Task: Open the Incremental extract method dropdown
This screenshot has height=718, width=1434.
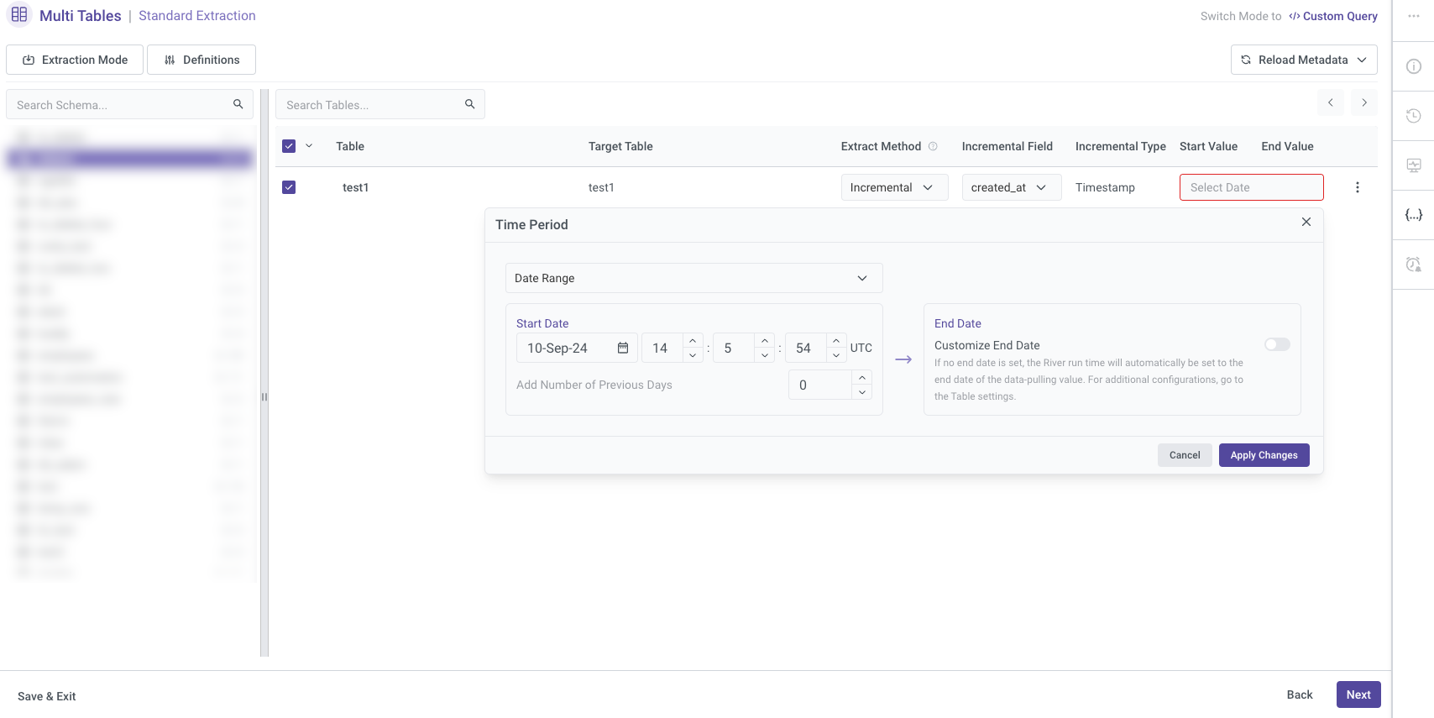Action: pos(895,187)
